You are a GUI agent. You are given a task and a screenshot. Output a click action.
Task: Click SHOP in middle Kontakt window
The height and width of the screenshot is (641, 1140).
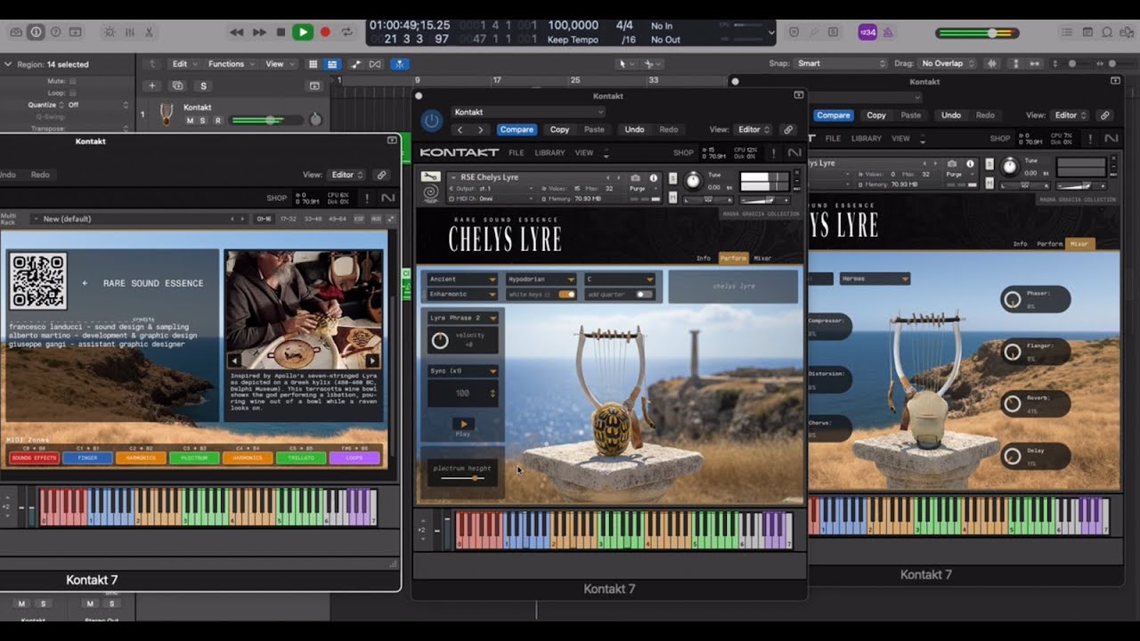pyautogui.click(x=683, y=152)
